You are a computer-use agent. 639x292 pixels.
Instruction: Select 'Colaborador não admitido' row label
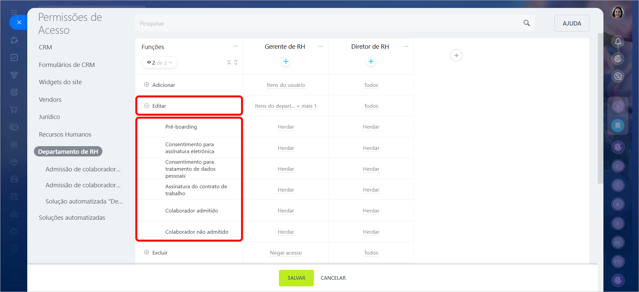tap(197, 232)
